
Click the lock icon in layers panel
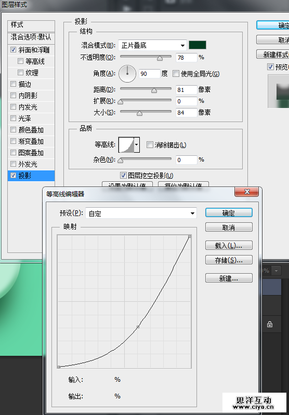270,324
